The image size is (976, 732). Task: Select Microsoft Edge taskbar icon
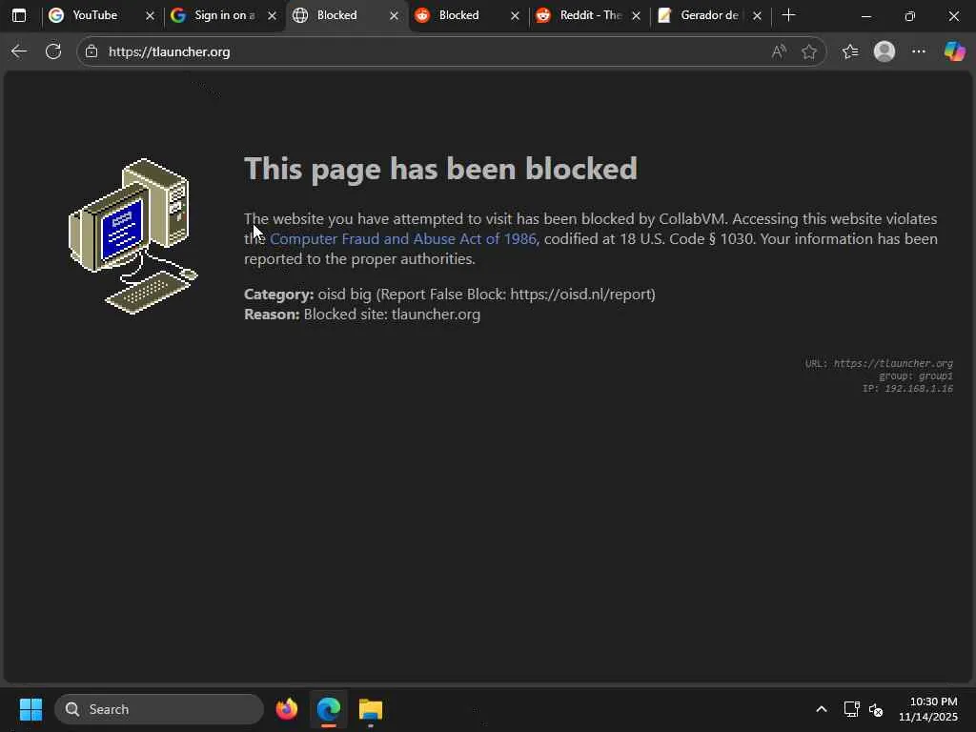[x=329, y=709]
